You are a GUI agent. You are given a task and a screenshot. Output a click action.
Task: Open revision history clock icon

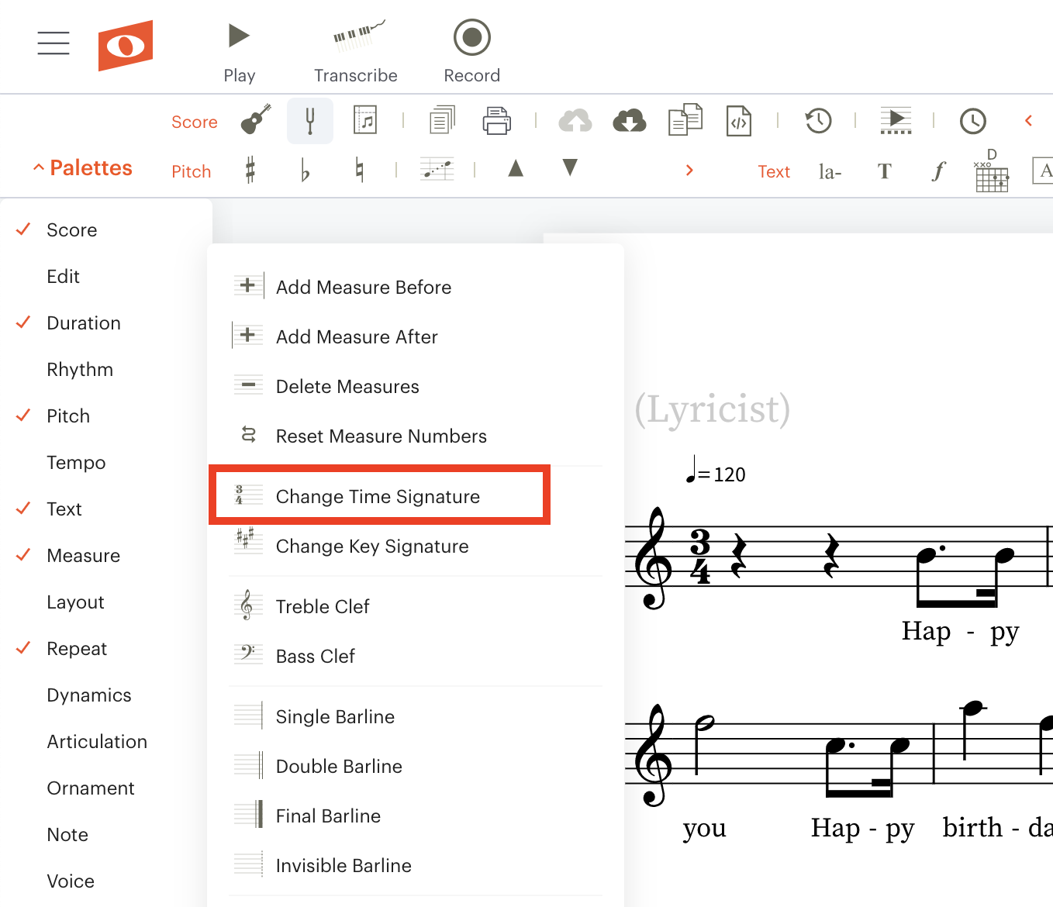click(x=818, y=121)
